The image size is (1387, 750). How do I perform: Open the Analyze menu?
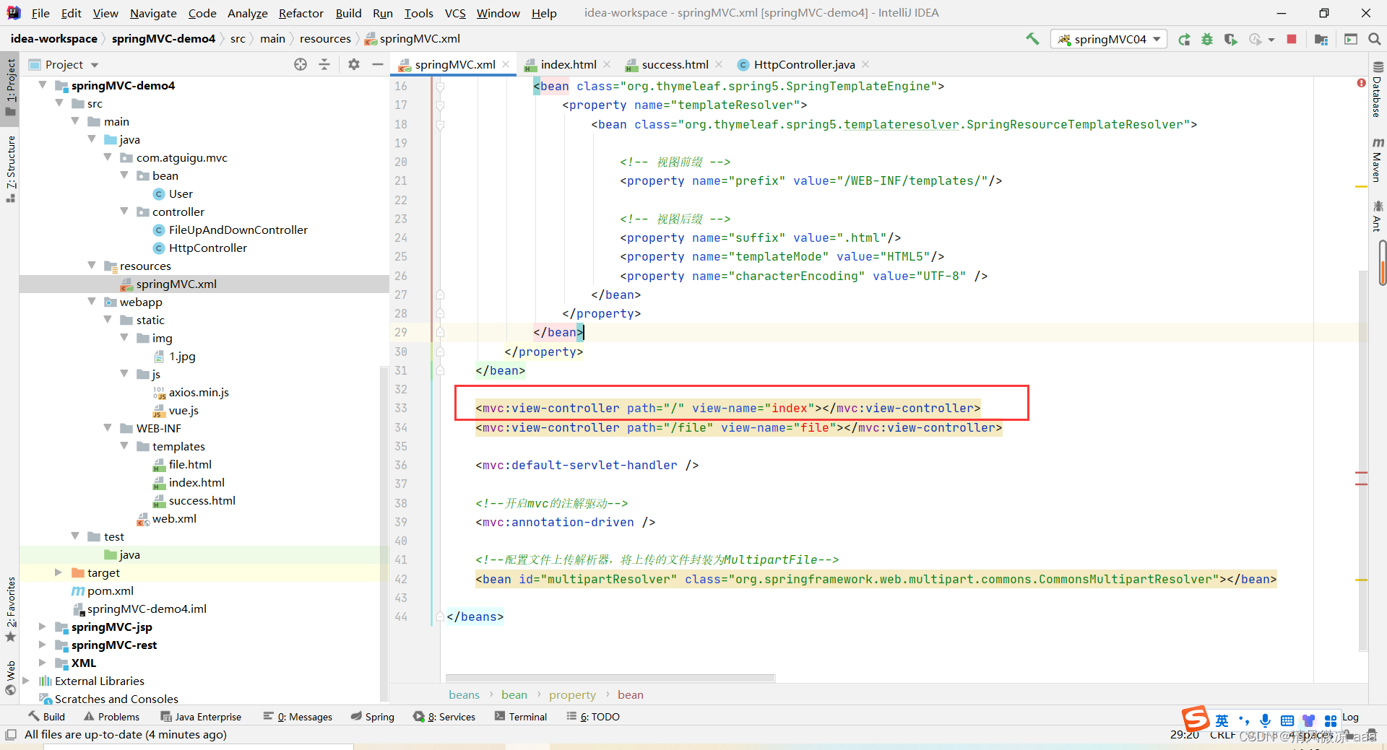[247, 13]
